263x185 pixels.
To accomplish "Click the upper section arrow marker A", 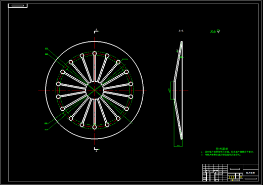I will tap(97, 31).
